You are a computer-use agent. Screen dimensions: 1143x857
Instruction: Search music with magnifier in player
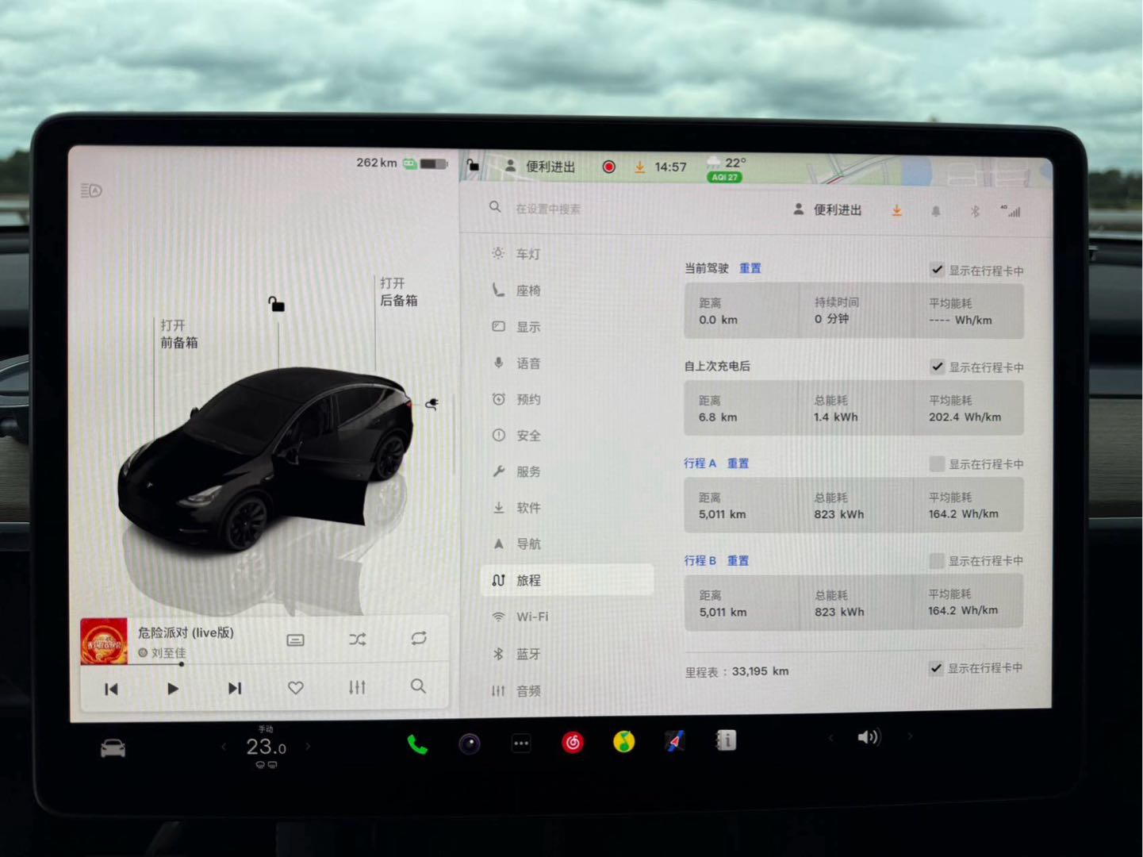(x=418, y=686)
